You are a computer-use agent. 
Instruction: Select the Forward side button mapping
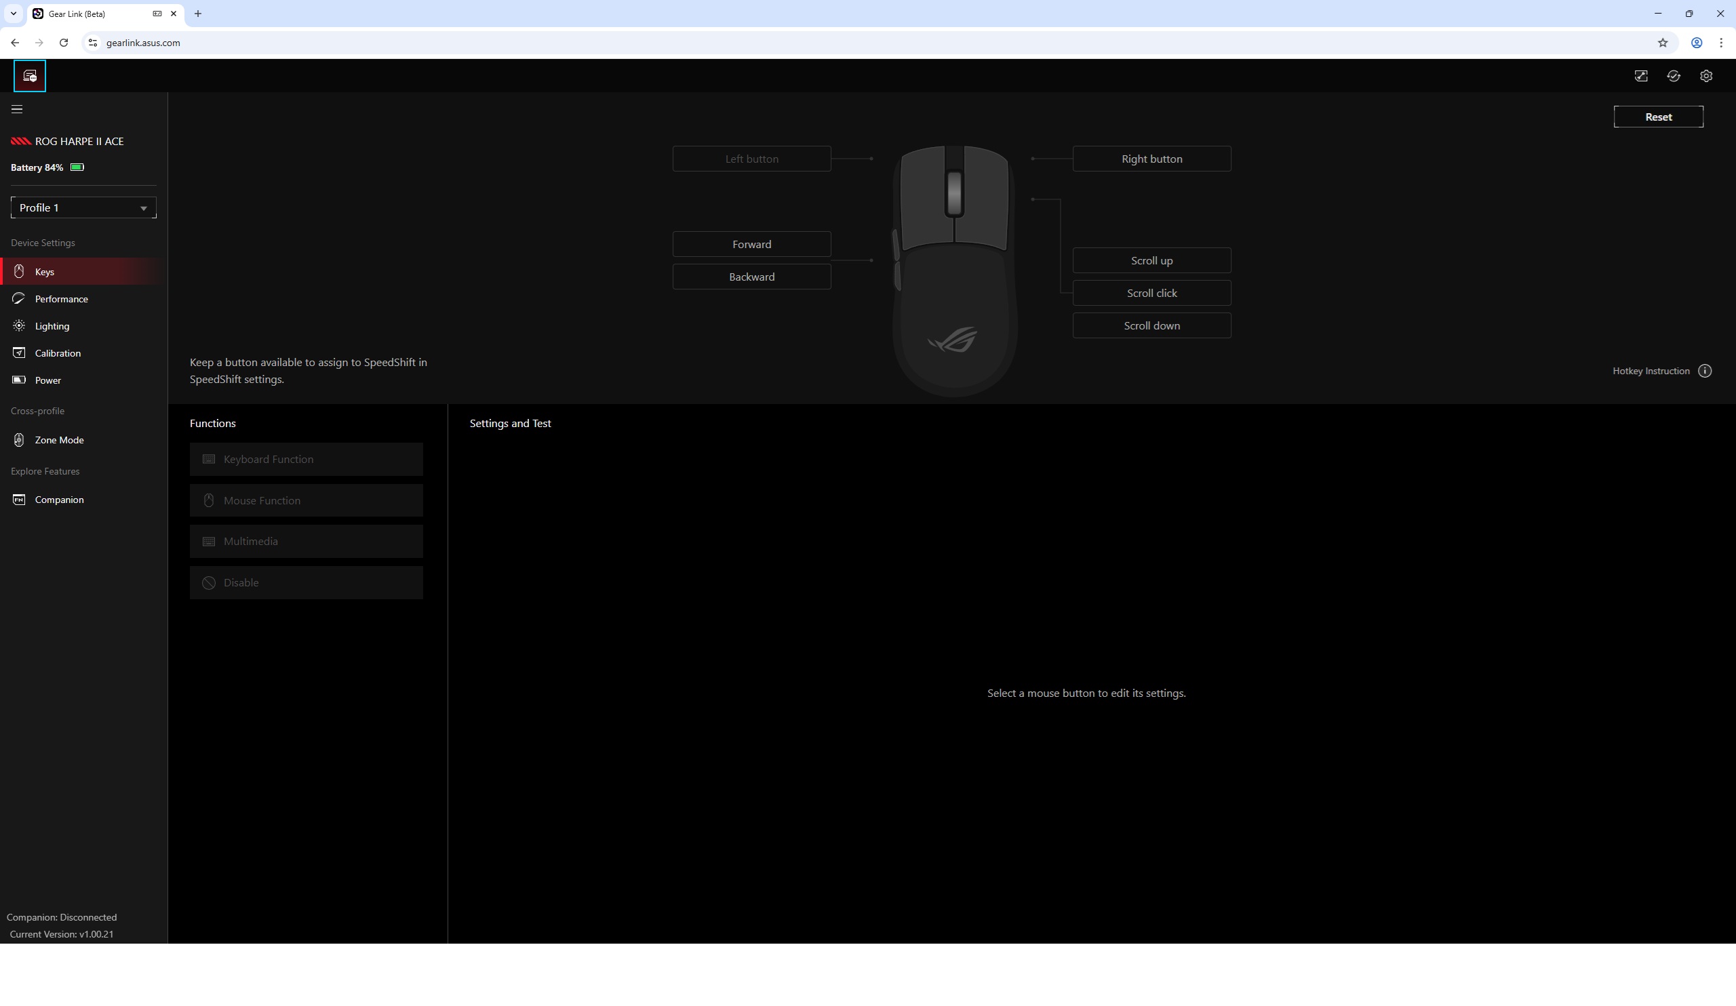[751, 245]
